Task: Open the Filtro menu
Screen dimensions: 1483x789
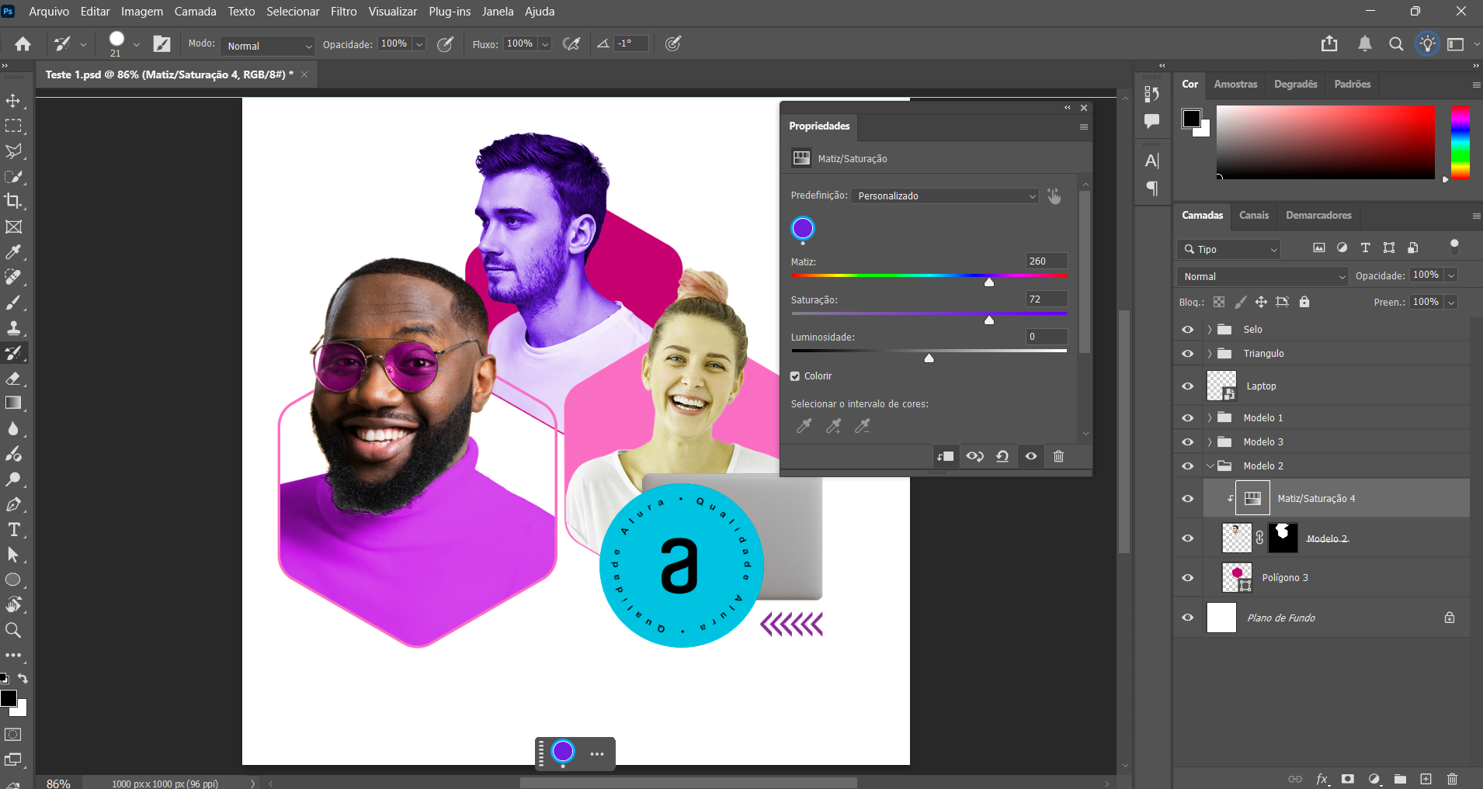Action: 343,12
